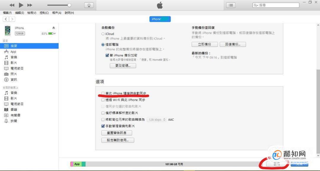Click the 重置警告訊息 button

click(x=117, y=133)
